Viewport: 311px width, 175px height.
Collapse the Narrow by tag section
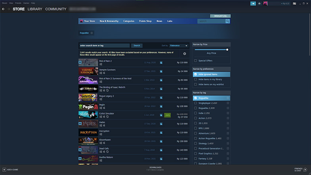(211, 93)
